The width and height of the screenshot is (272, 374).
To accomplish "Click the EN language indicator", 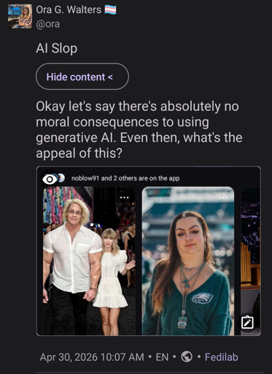I will (162, 357).
